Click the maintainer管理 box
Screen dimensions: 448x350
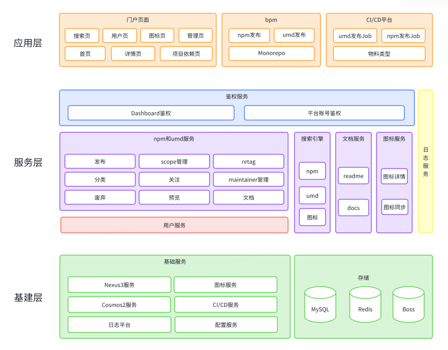coord(248,180)
